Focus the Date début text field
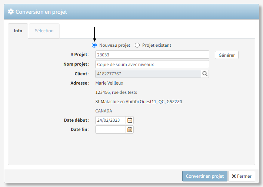The width and height of the screenshot is (263, 187). (110, 120)
